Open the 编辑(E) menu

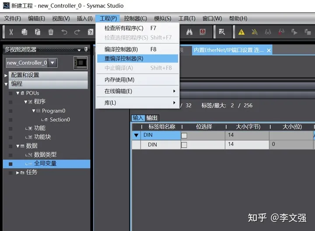point(37,18)
